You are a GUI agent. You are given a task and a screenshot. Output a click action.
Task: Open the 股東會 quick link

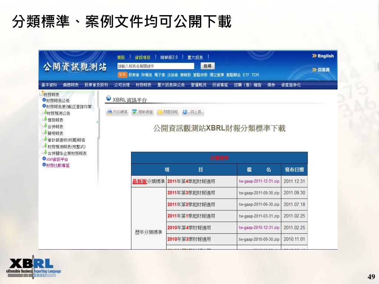tap(134, 75)
